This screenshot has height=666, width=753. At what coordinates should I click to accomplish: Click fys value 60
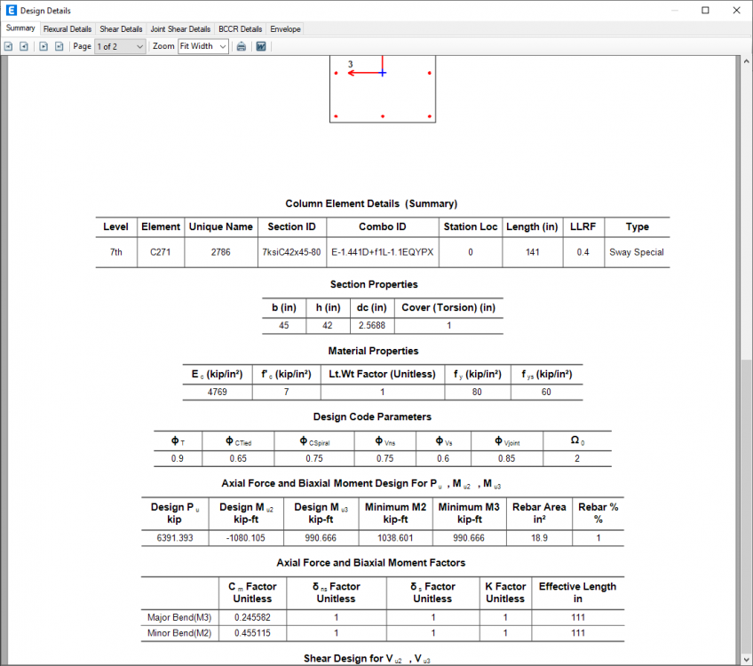coord(546,392)
